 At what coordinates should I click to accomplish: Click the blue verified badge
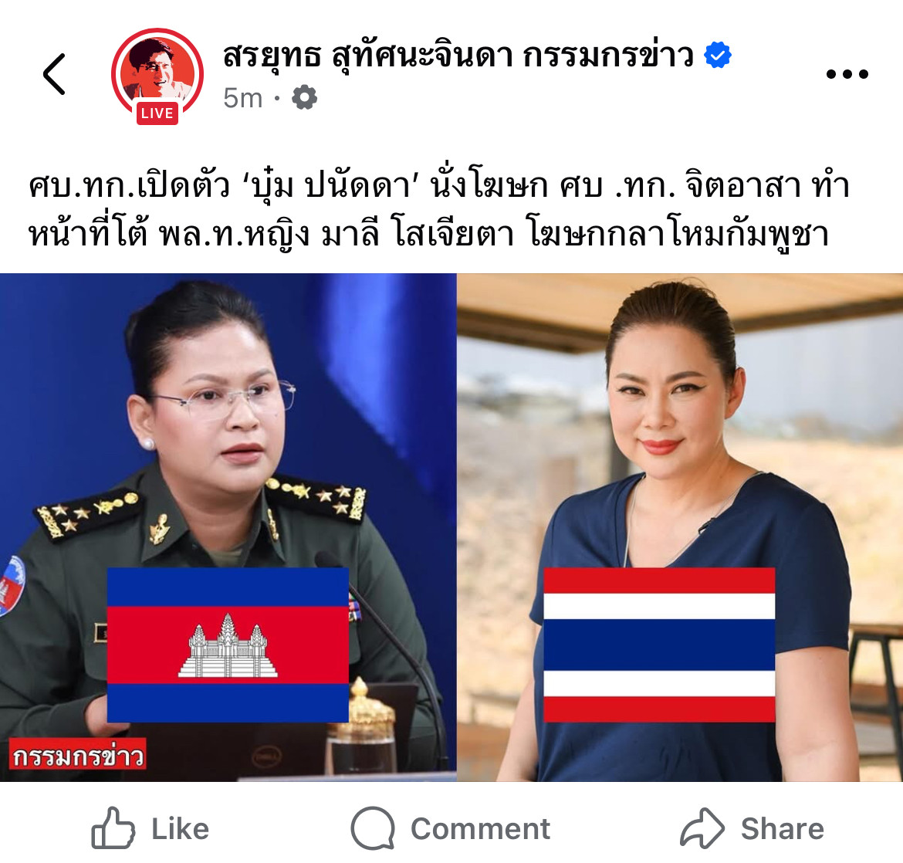pyautogui.click(x=718, y=56)
